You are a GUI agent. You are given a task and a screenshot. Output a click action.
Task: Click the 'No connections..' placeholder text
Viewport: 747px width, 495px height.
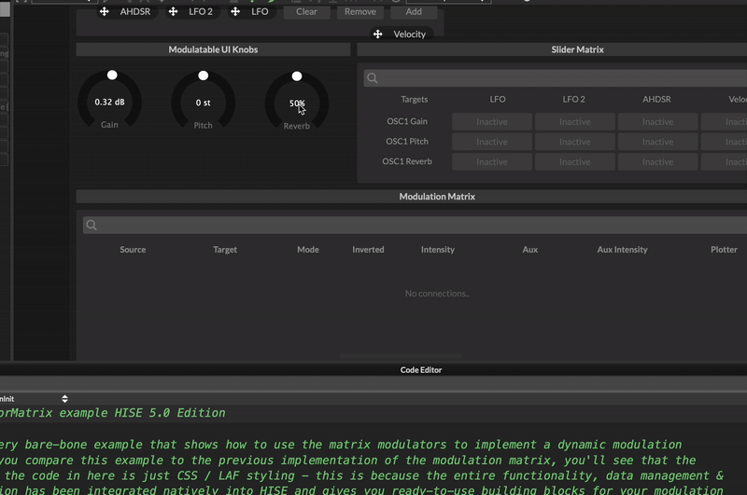[437, 294]
